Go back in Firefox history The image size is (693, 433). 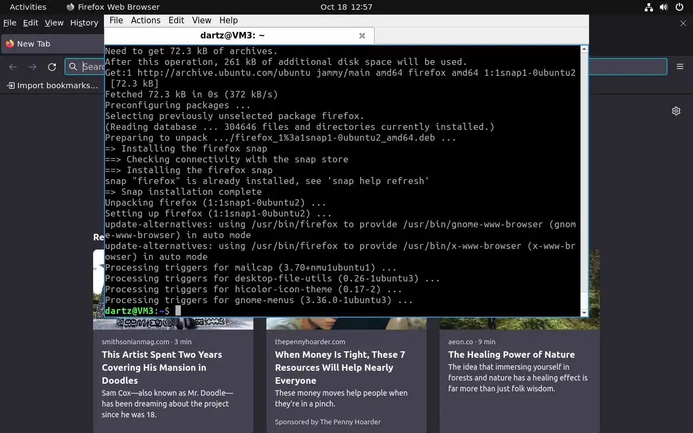pyautogui.click(x=13, y=67)
